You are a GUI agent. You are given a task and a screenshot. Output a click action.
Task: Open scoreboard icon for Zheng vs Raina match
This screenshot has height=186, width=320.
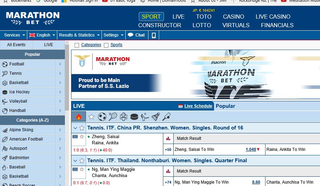point(75,136)
